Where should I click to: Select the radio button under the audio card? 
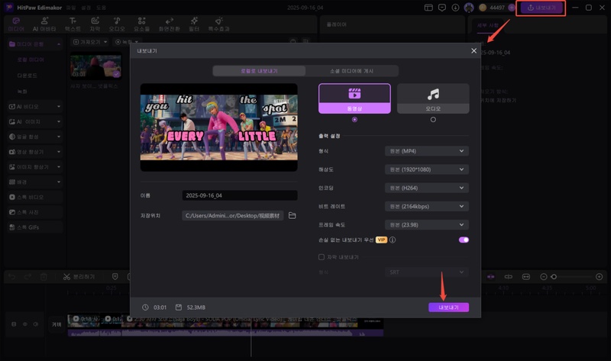pyautogui.click(x=433, y=120)
